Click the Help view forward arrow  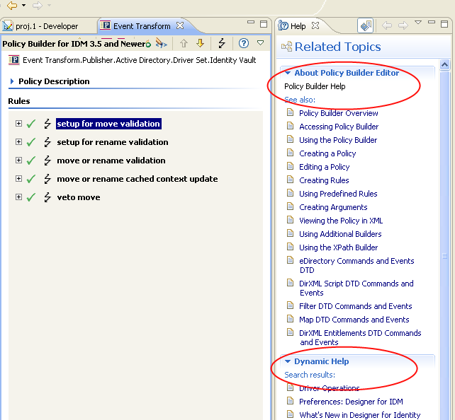pyautogui.click(x=403, y=25)
